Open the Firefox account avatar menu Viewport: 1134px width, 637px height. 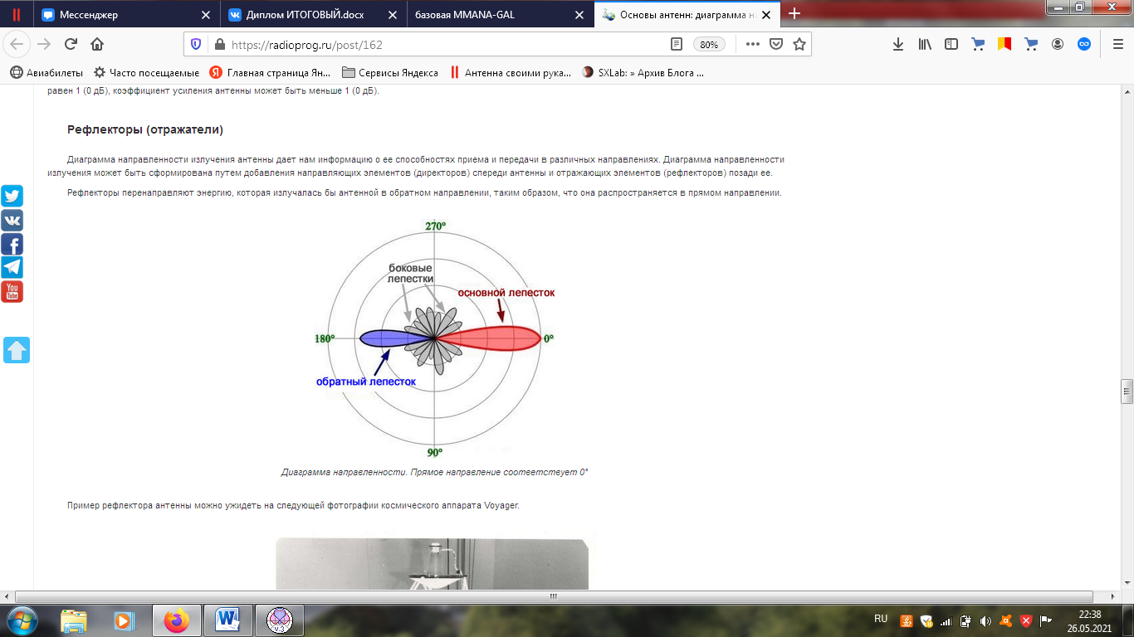[x=1058, y=44]
